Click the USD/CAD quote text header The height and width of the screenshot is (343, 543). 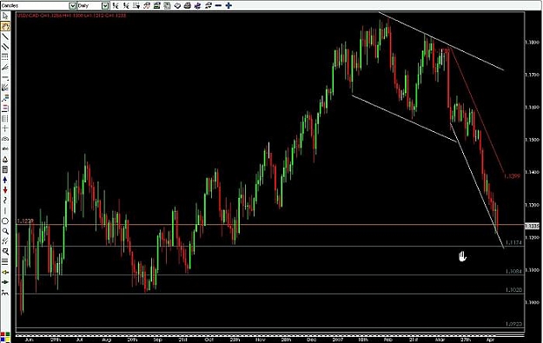point(72,16)
